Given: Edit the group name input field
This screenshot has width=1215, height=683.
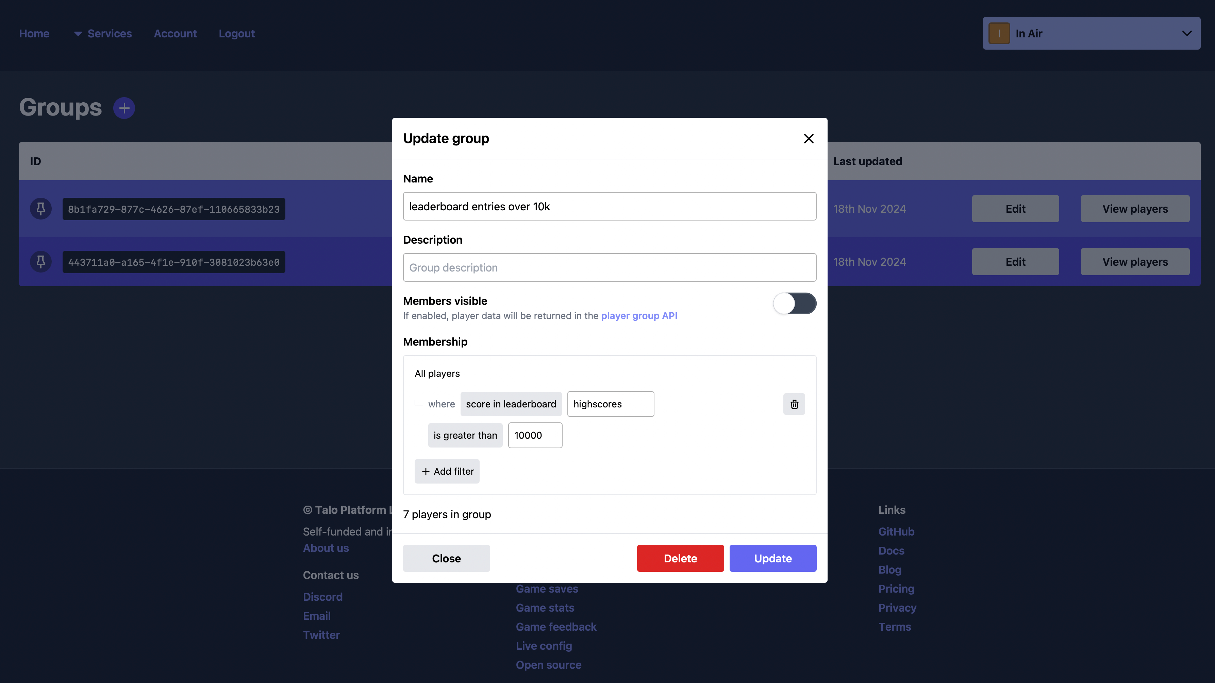Looking at the screenshot, I should [609, 206].
